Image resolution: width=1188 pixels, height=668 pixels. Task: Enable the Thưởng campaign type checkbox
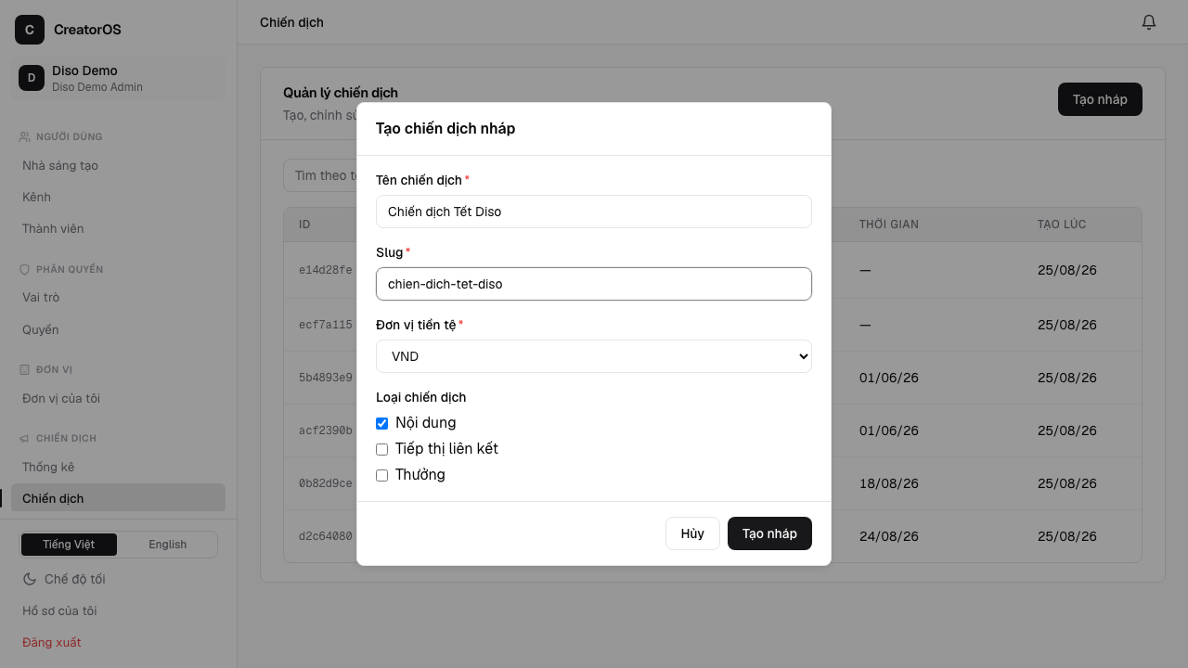tap(381, 475)
